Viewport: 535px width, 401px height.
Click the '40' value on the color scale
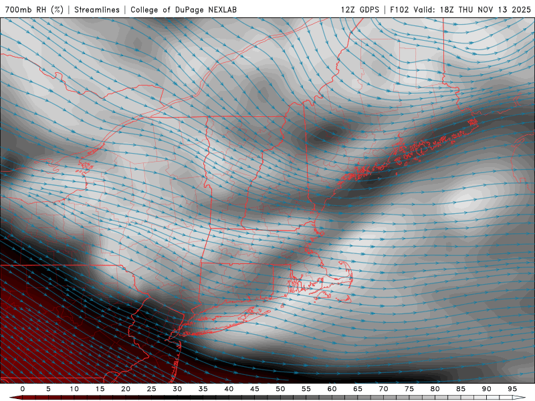tap(229, 389)
